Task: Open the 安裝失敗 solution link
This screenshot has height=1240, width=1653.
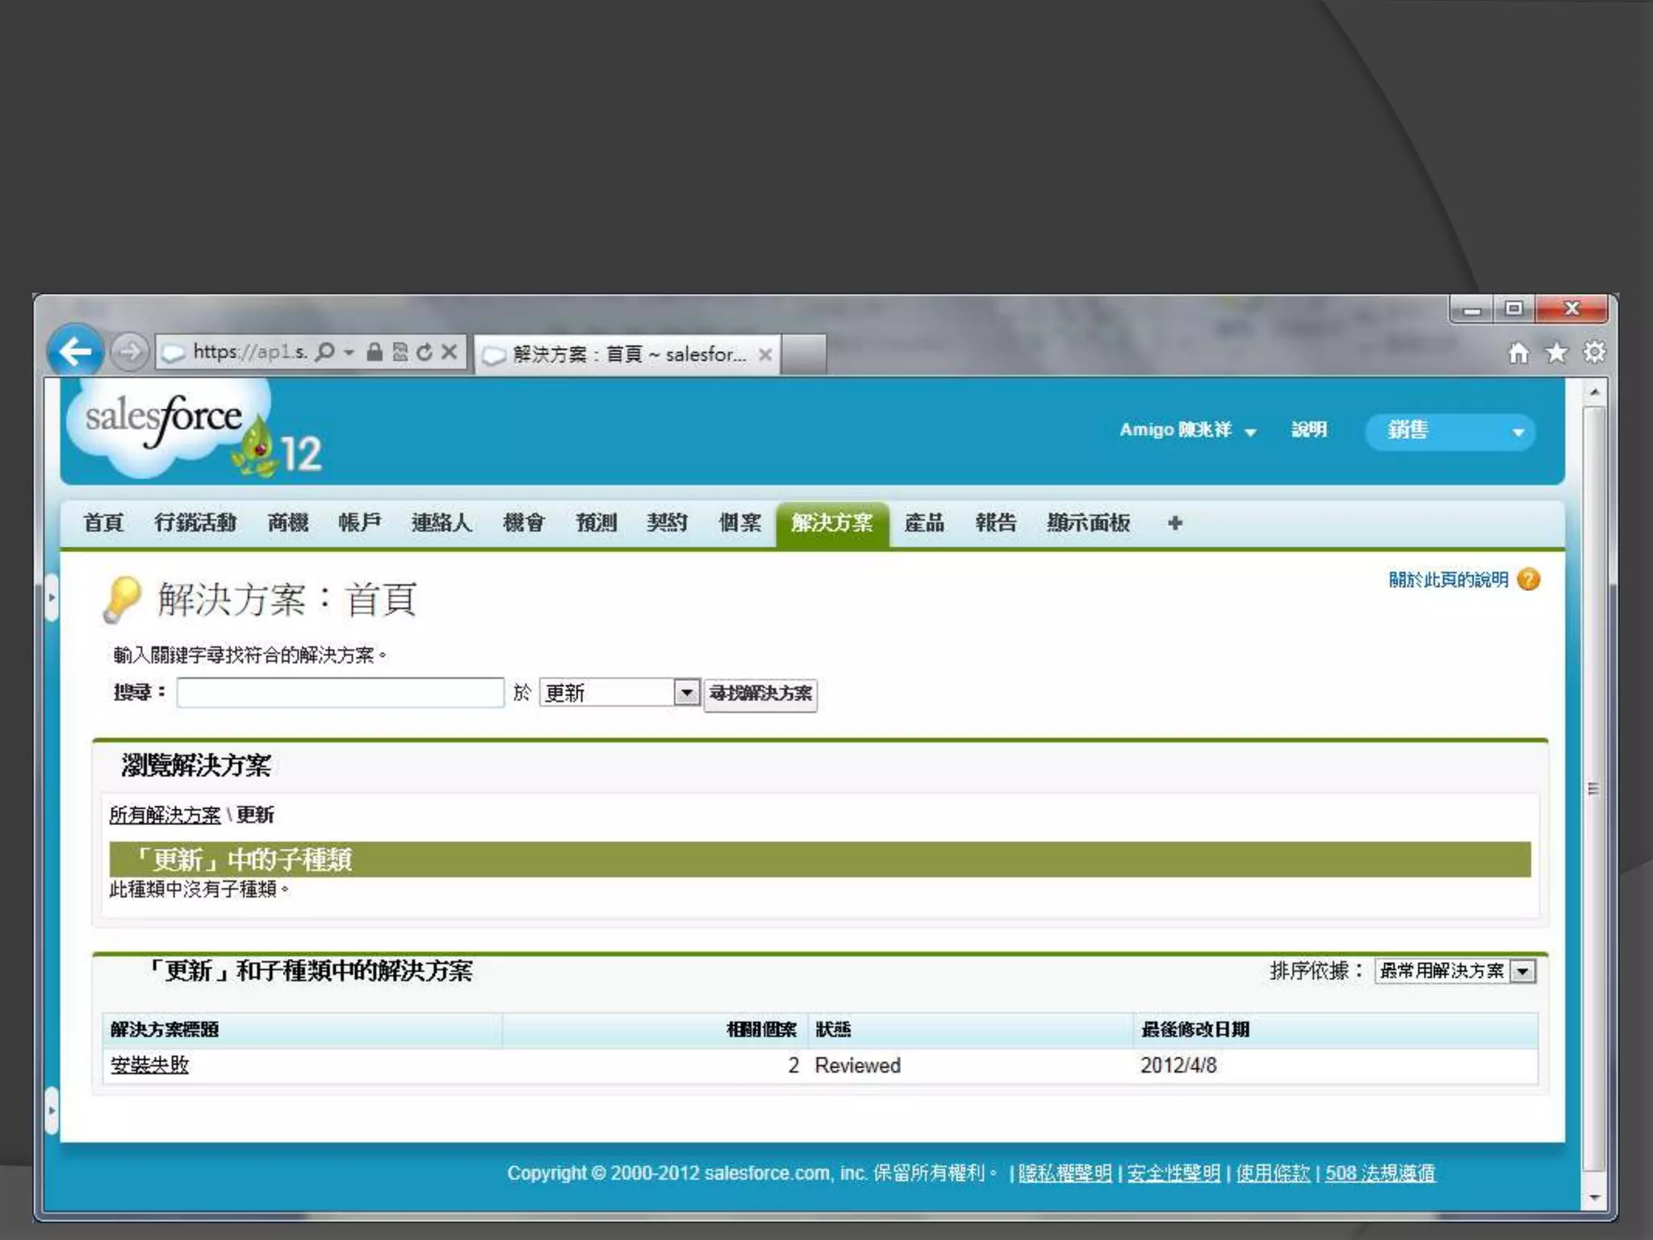Action: point(150,1065)
